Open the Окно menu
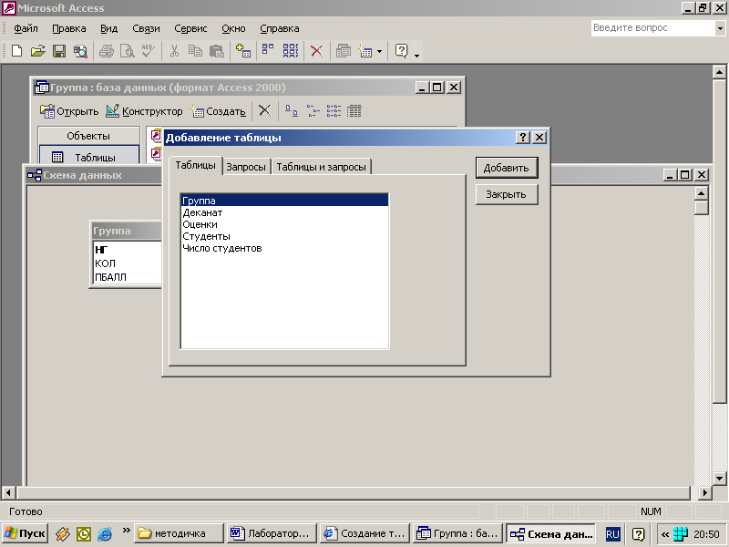Viewport: 729px width, 547px height. click(233, 28)
